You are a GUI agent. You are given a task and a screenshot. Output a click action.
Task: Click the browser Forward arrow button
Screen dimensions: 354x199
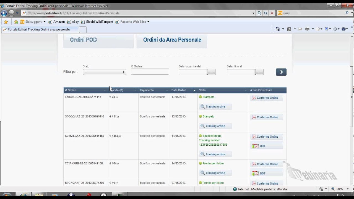click(11, 13)
